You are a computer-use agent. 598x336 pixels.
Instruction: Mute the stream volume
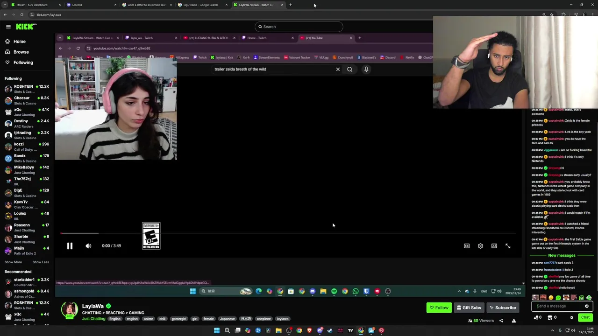click(x=88, y=246)
